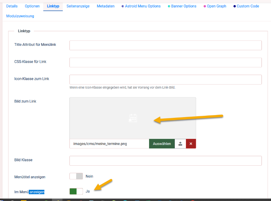Viewport: 271px width, 201px height.
Task: Open the Modulzuweisung tab
Action: (20, 16)
